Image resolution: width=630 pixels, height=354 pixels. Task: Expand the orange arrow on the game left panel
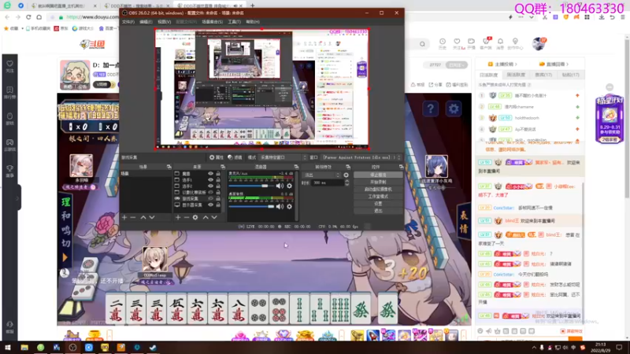(65, 258)
